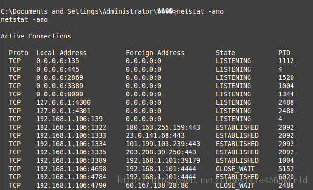Click foreign address 23.0.141.68:443

point(155,135)
